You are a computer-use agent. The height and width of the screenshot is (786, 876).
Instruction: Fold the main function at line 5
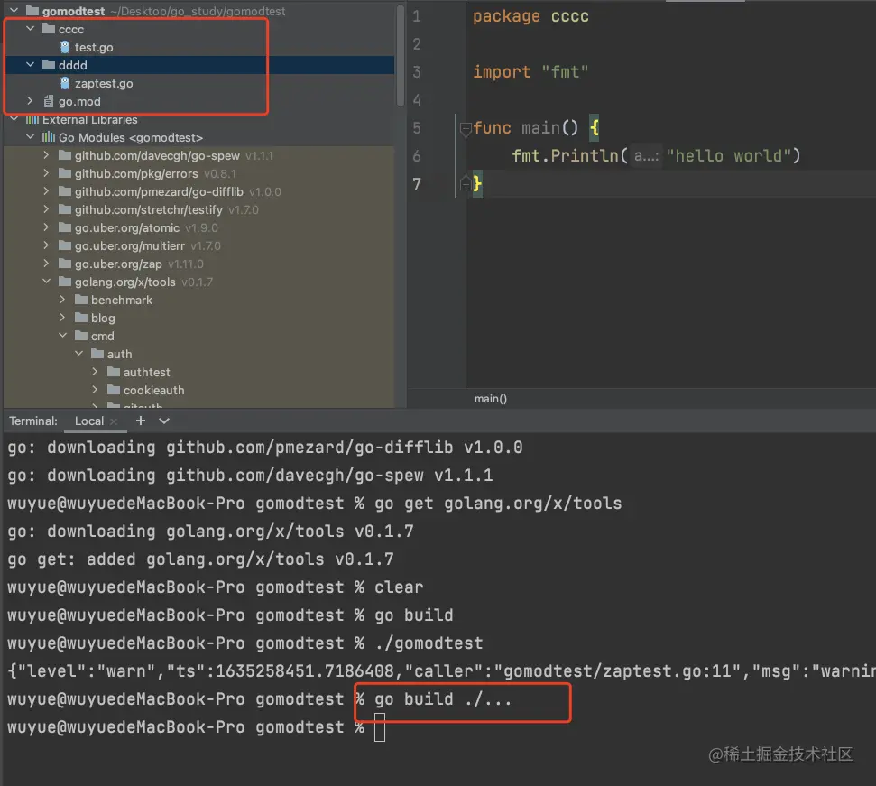pos(466,130)
